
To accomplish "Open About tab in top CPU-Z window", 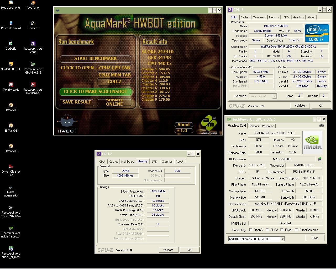I will point(311,17).
